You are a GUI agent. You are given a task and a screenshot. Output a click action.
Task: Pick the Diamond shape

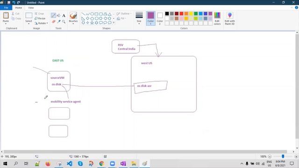87,18
